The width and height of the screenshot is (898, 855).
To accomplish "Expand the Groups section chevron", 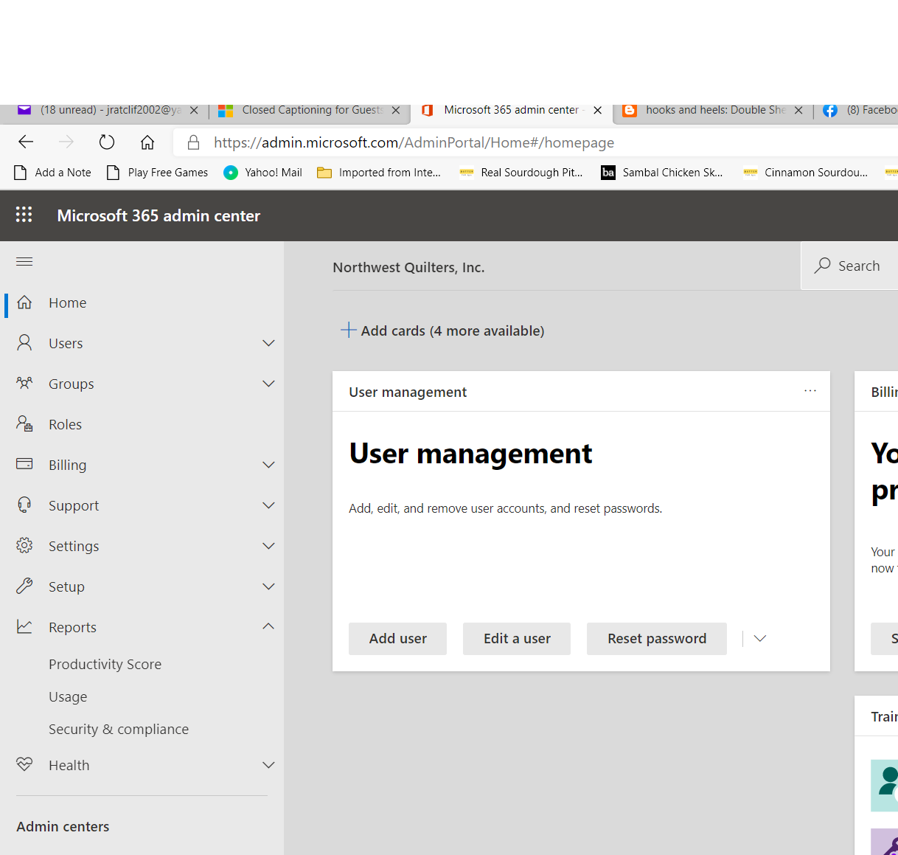I will coord(268,384).
